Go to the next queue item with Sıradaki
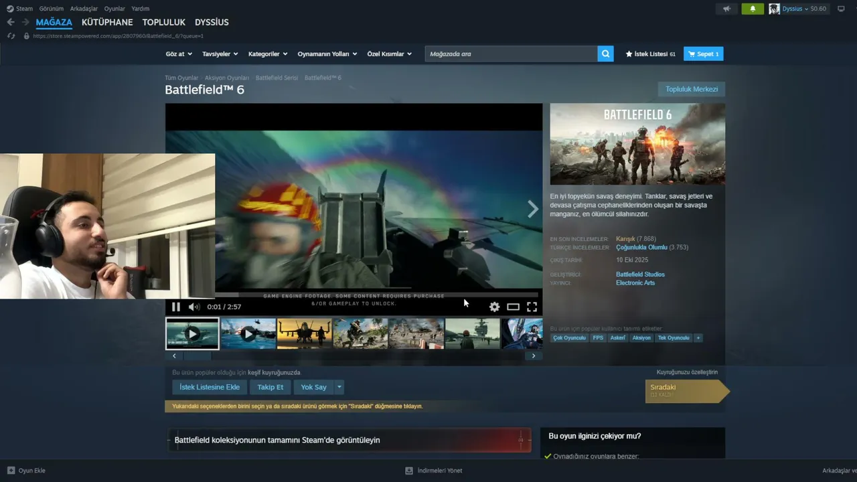This screenshot has width=857, height=482. (687, 391)
